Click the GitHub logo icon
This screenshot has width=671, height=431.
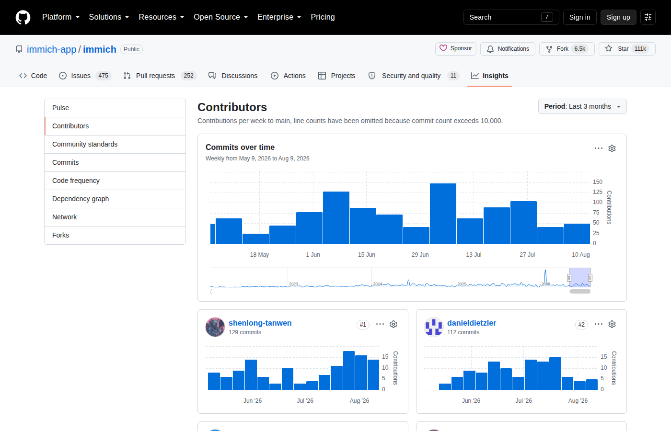pos(23,17)
